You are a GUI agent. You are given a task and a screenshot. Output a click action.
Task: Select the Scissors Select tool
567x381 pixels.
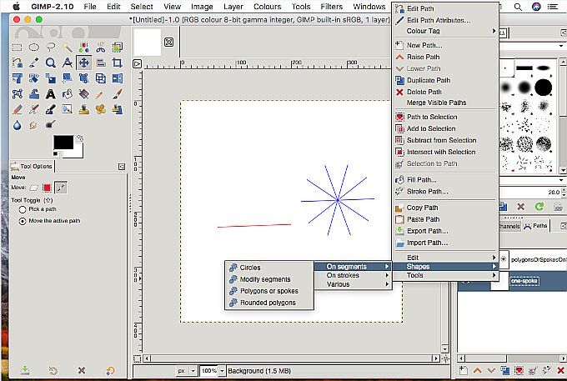point(101,47)
